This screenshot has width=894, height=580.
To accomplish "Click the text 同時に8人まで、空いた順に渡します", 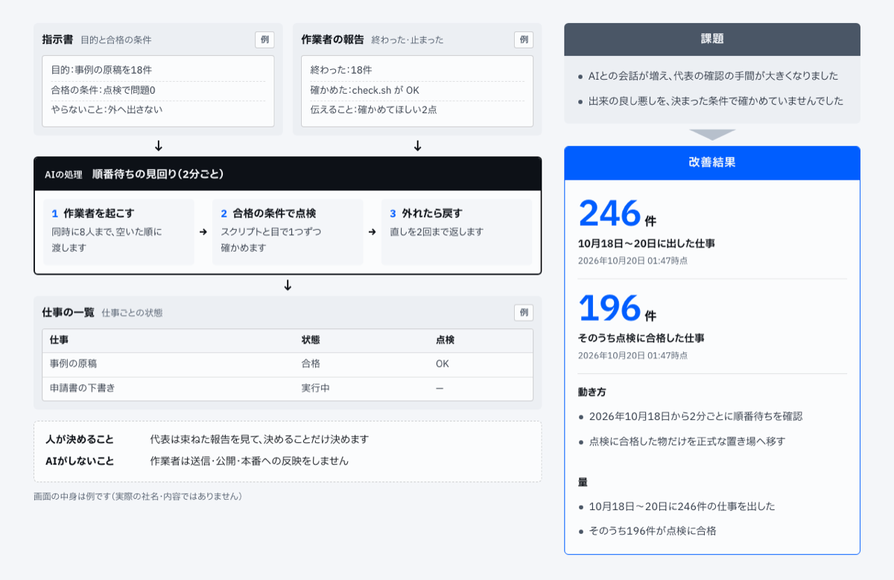I will coord(107,240).
